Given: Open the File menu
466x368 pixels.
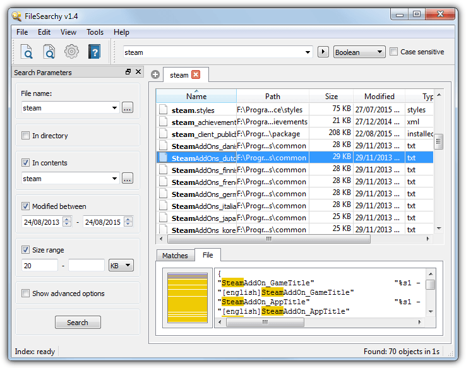Looking at the screenshot, I should coord(22,32).
